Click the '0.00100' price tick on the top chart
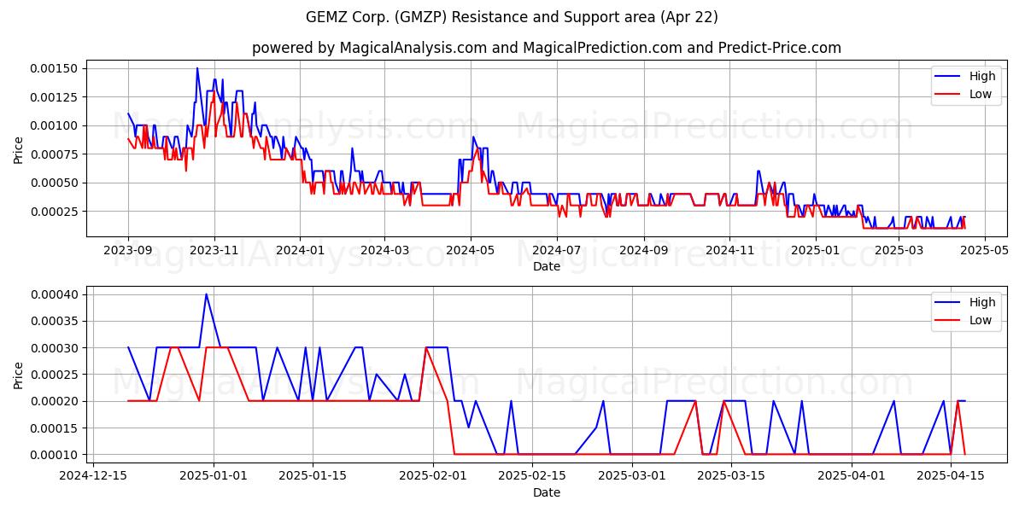This screenshot has height=512, width=1025. pos(55,125)
